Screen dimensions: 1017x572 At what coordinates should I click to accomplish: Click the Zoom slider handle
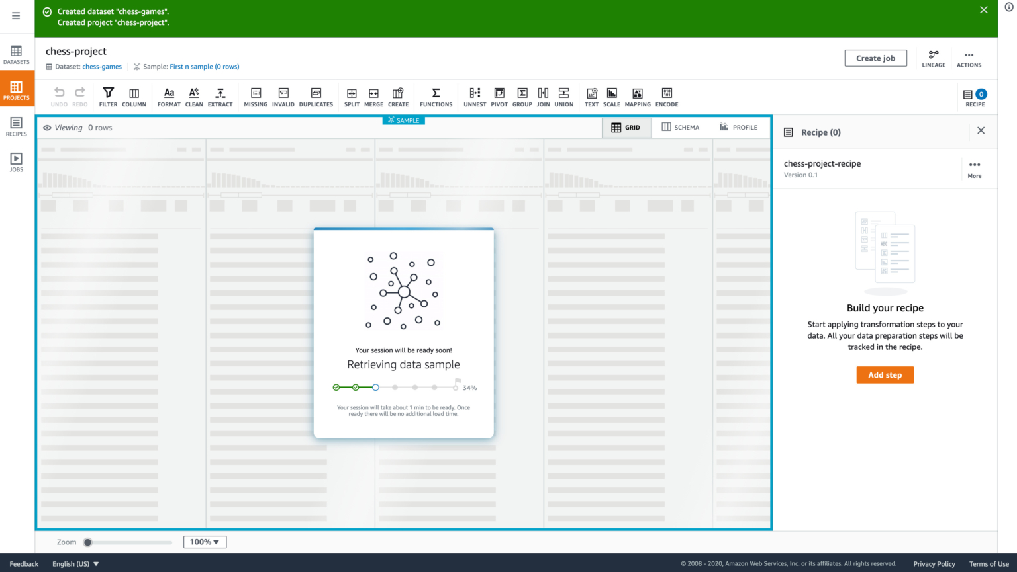coord(88,542)
